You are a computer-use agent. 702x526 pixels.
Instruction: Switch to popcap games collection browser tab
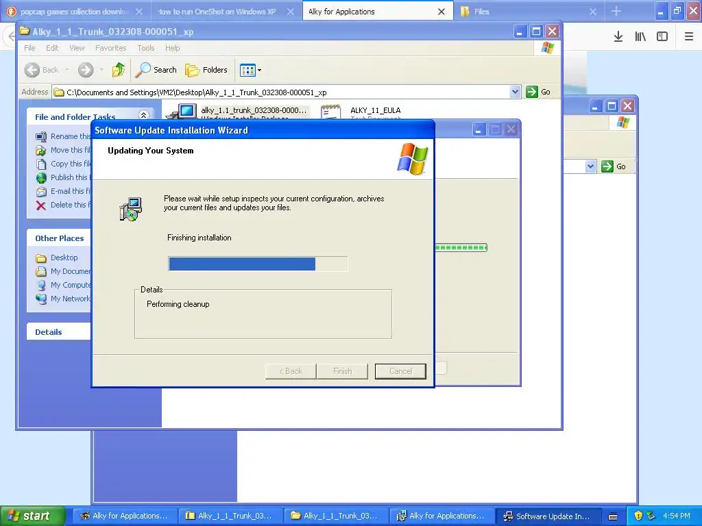coord(74,12)
